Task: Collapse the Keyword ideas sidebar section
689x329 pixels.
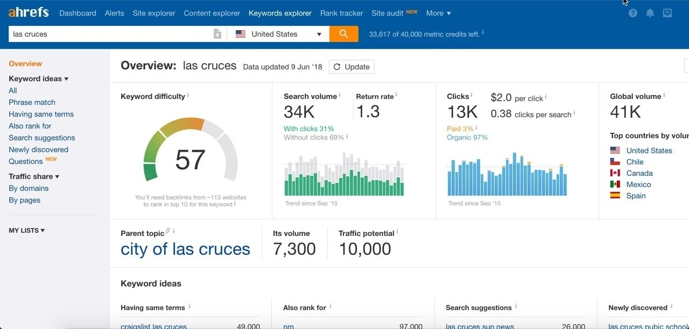Action: pos(38,78)
